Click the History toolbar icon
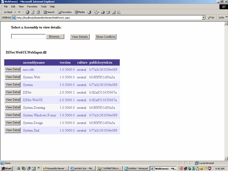This screenshot has width=228, height=171. 89,12
